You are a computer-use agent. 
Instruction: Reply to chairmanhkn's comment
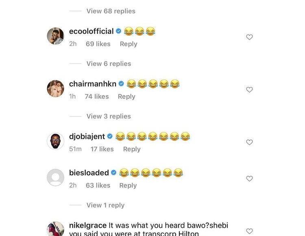[x=126, y=96]
